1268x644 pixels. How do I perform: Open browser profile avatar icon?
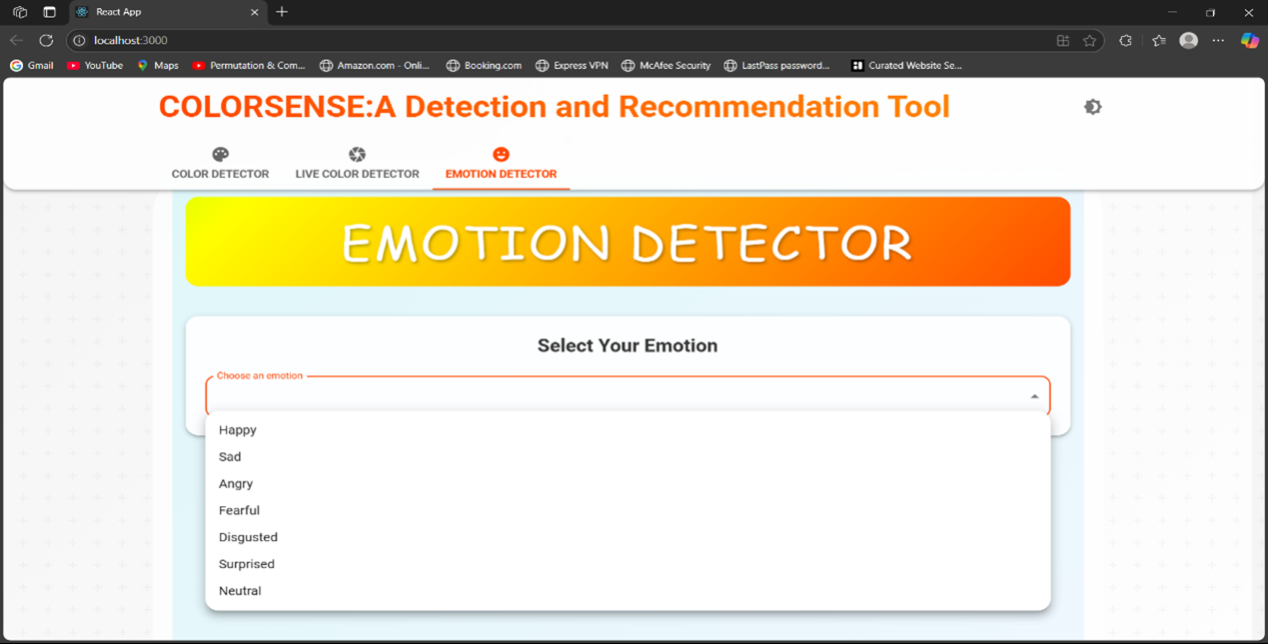(x=1188, y=41)
